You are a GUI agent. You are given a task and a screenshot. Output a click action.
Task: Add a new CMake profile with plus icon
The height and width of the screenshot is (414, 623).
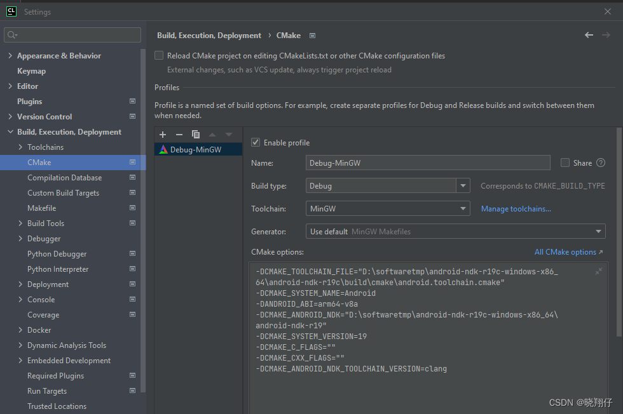point(163,135)
